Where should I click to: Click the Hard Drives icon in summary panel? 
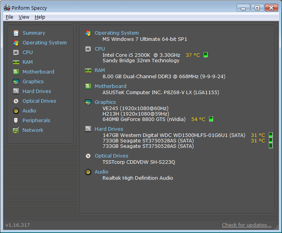tap(88, 129)
